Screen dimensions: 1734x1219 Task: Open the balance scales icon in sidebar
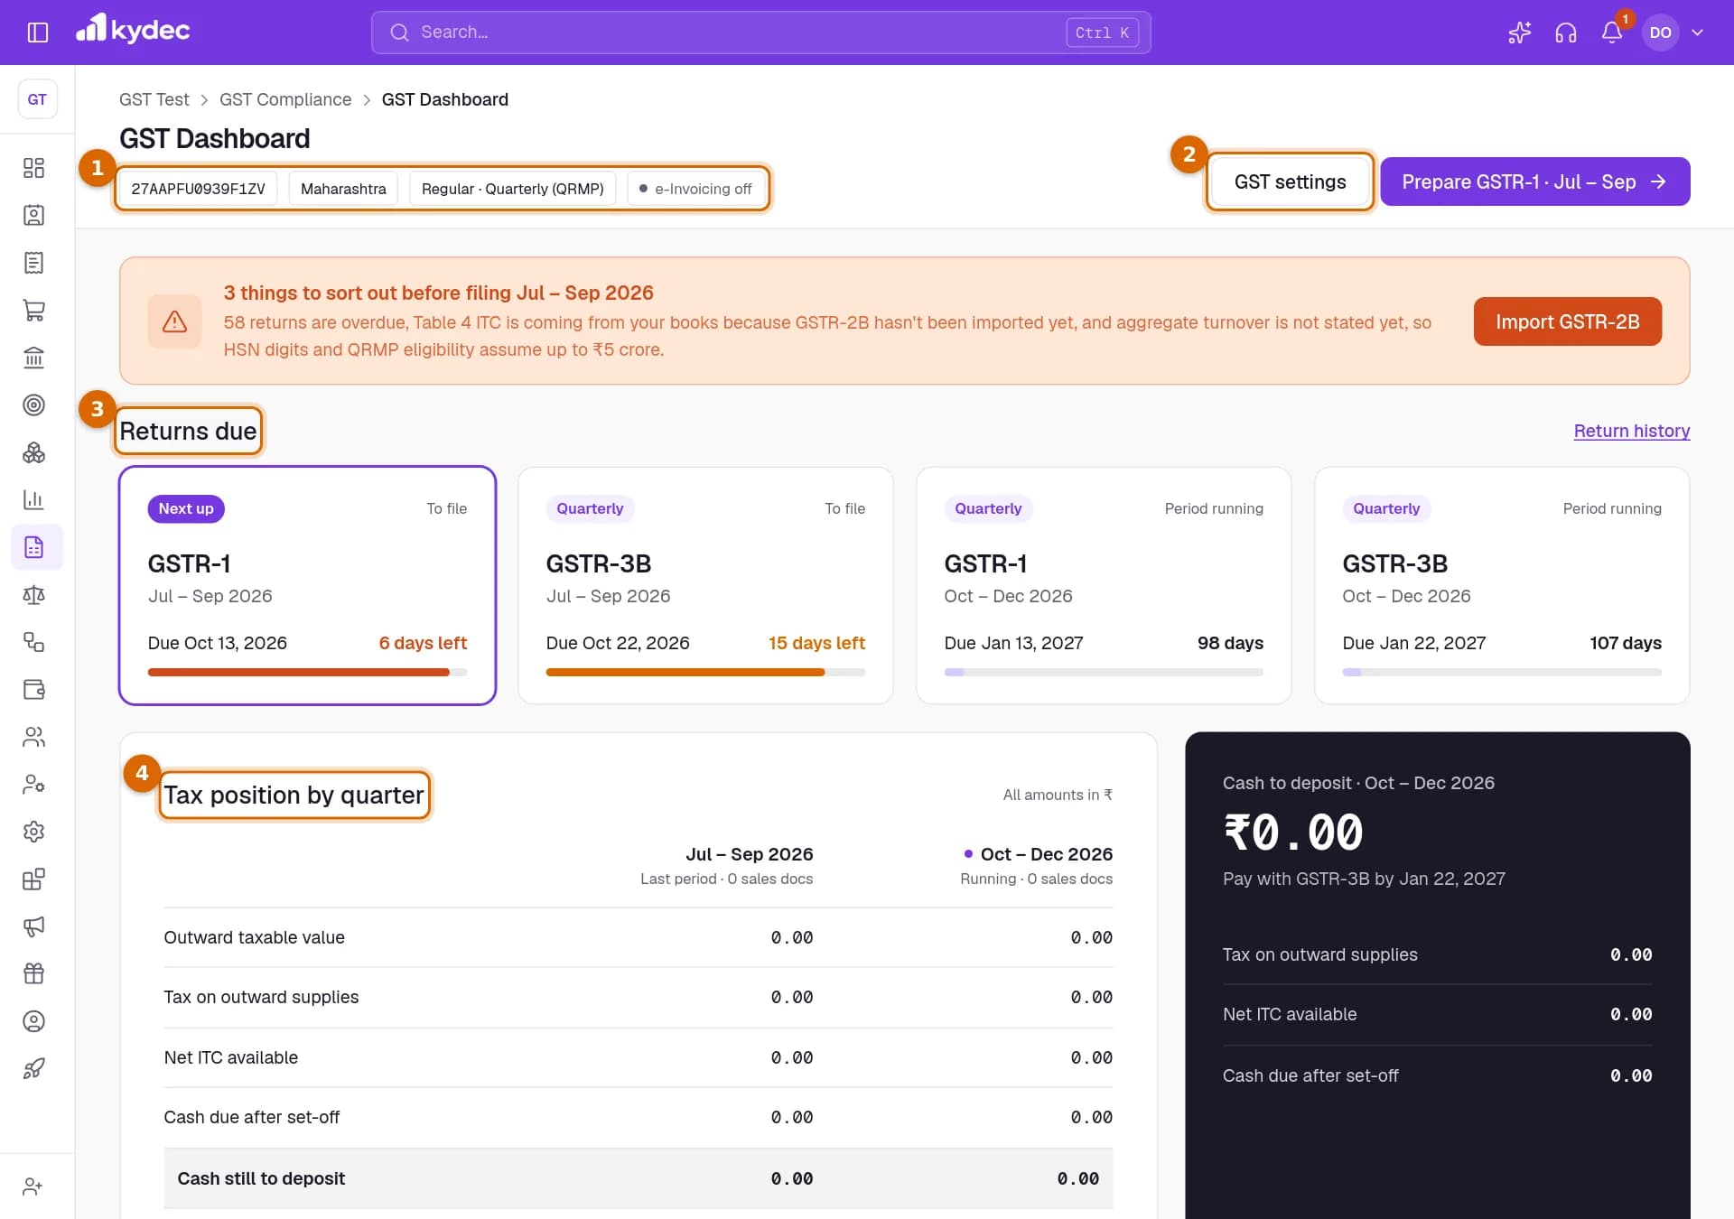point(33,594)
